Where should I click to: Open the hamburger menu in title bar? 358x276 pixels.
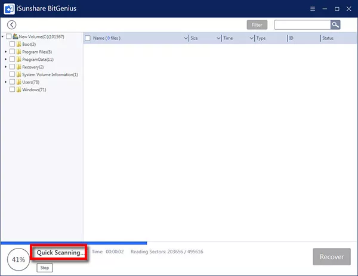pyautogui.click(x=313, y=9)
